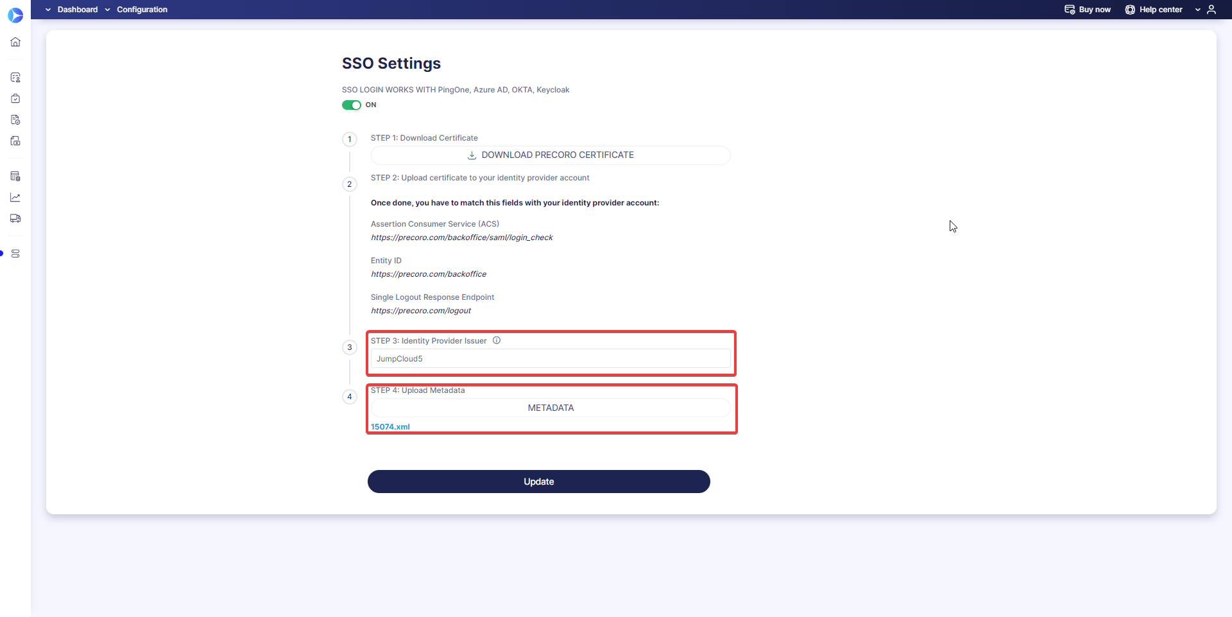Image resolution: width=1232 pixels, height=617 pixels.
Task: Open the receipts folder sidebar icon
Action: pyautogui.click(x=15, y=141)
